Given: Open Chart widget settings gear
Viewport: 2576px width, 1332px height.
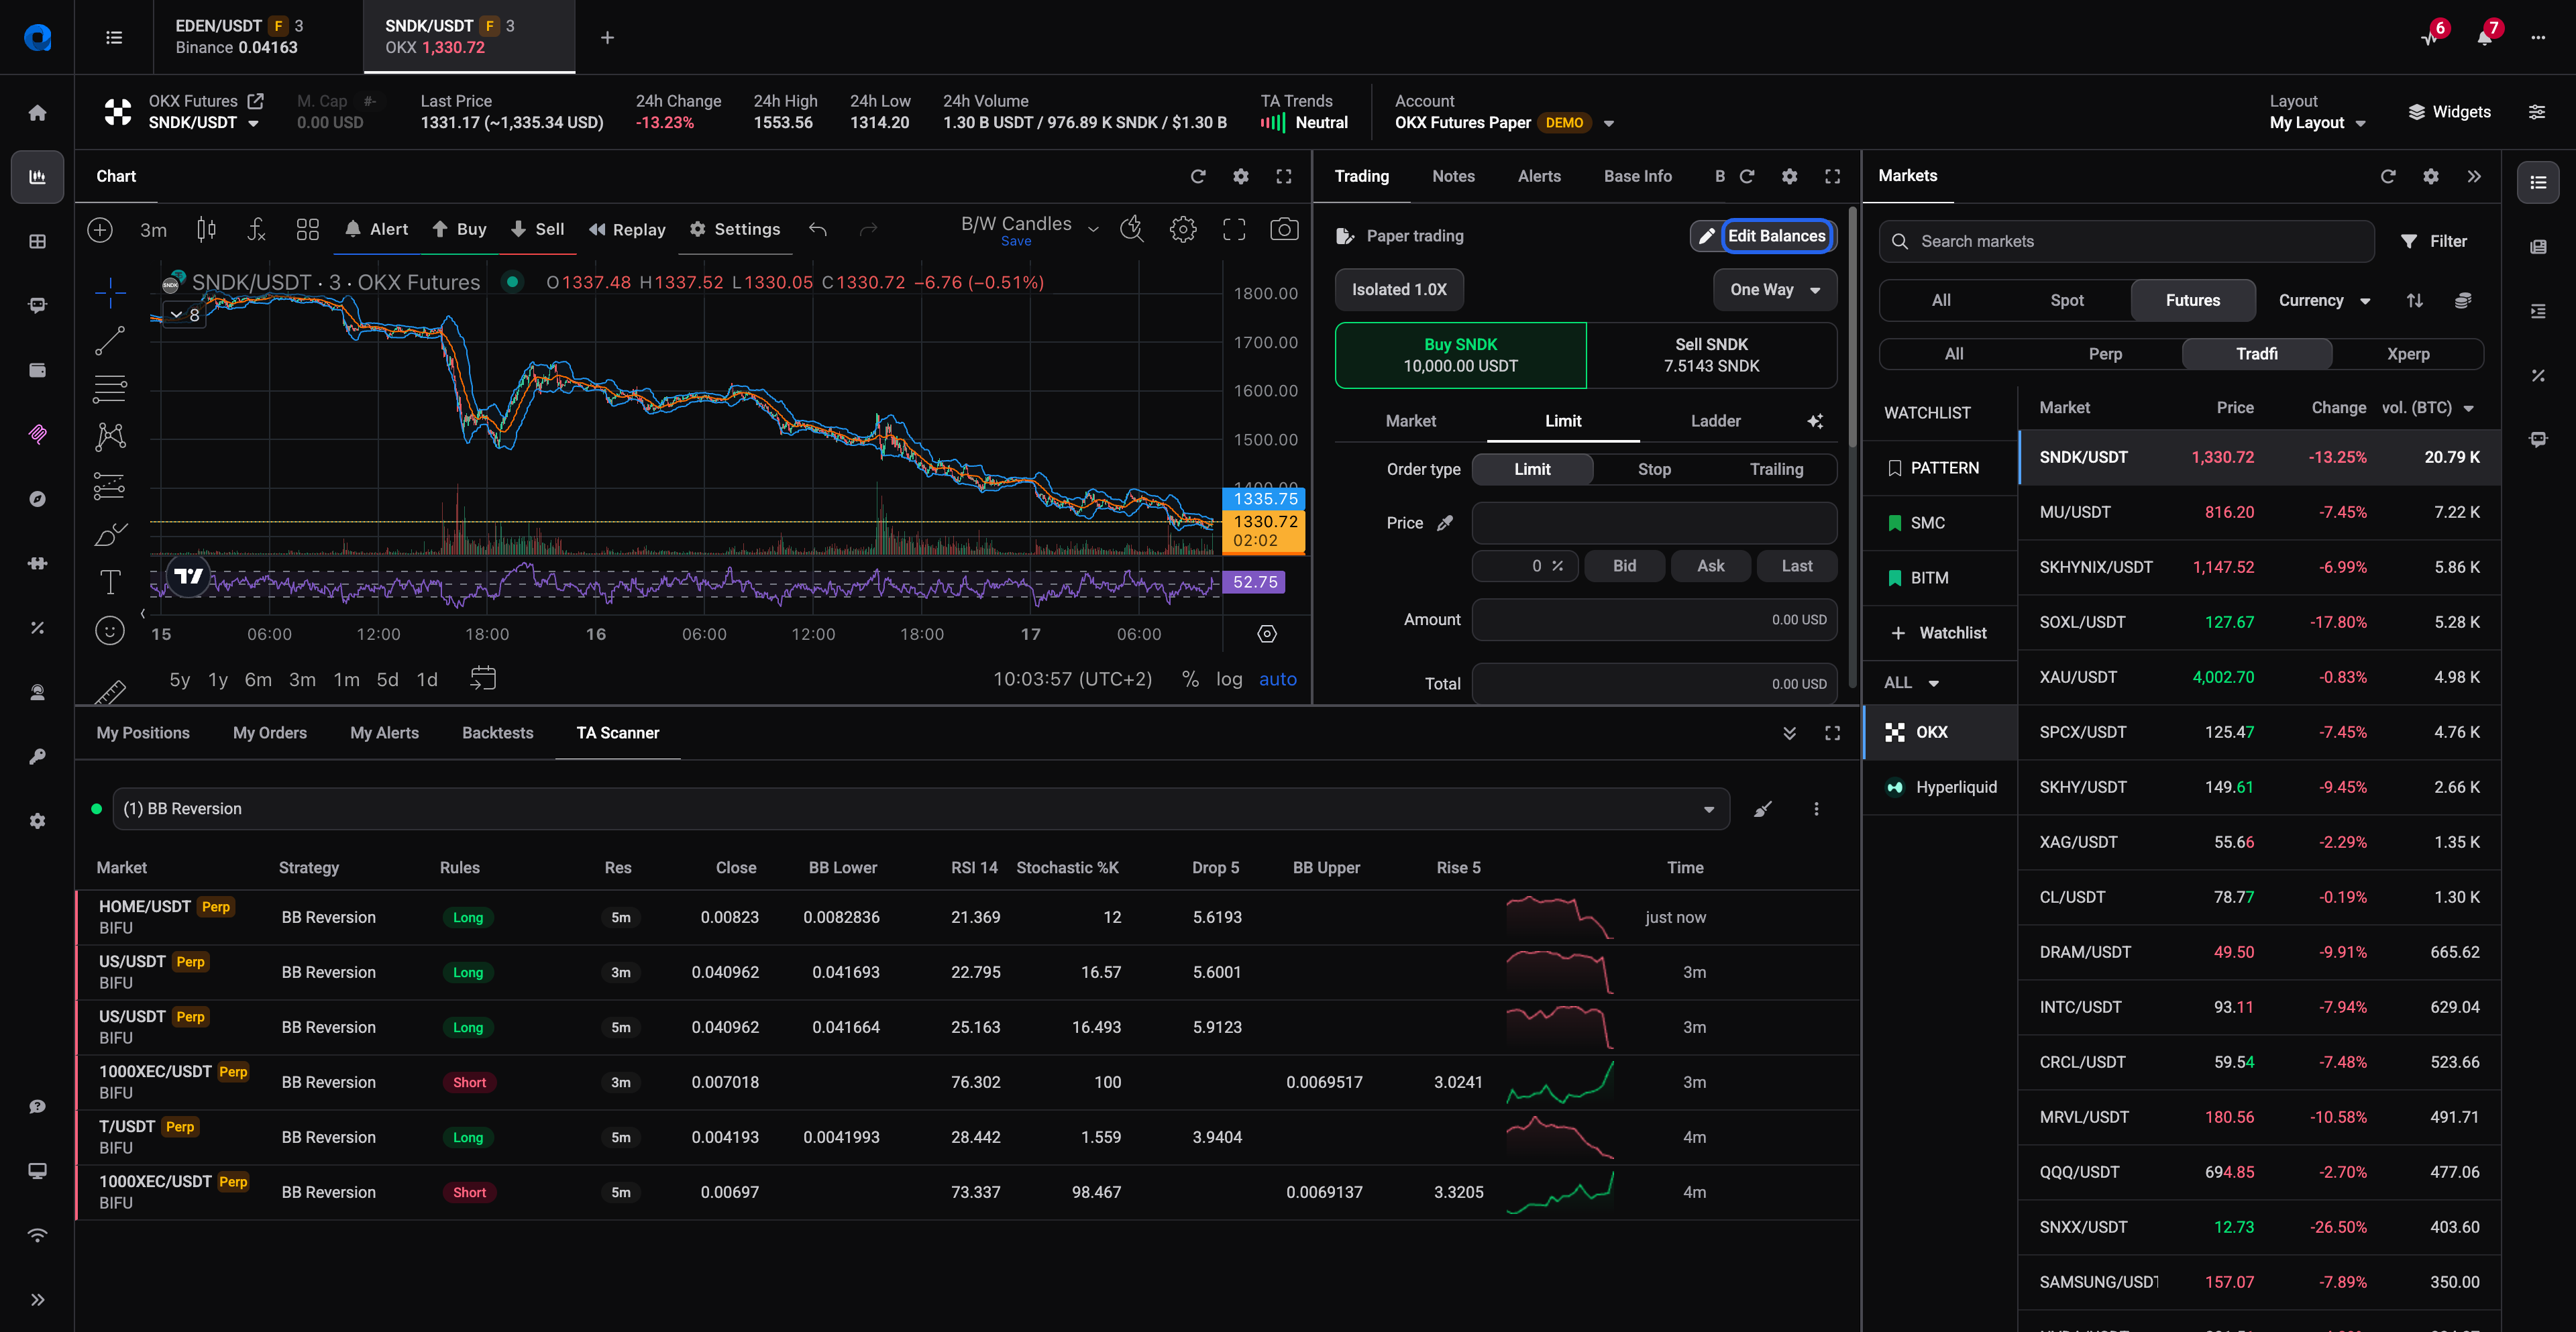Looking at the screenshot, I should [x=1241, y=176].
